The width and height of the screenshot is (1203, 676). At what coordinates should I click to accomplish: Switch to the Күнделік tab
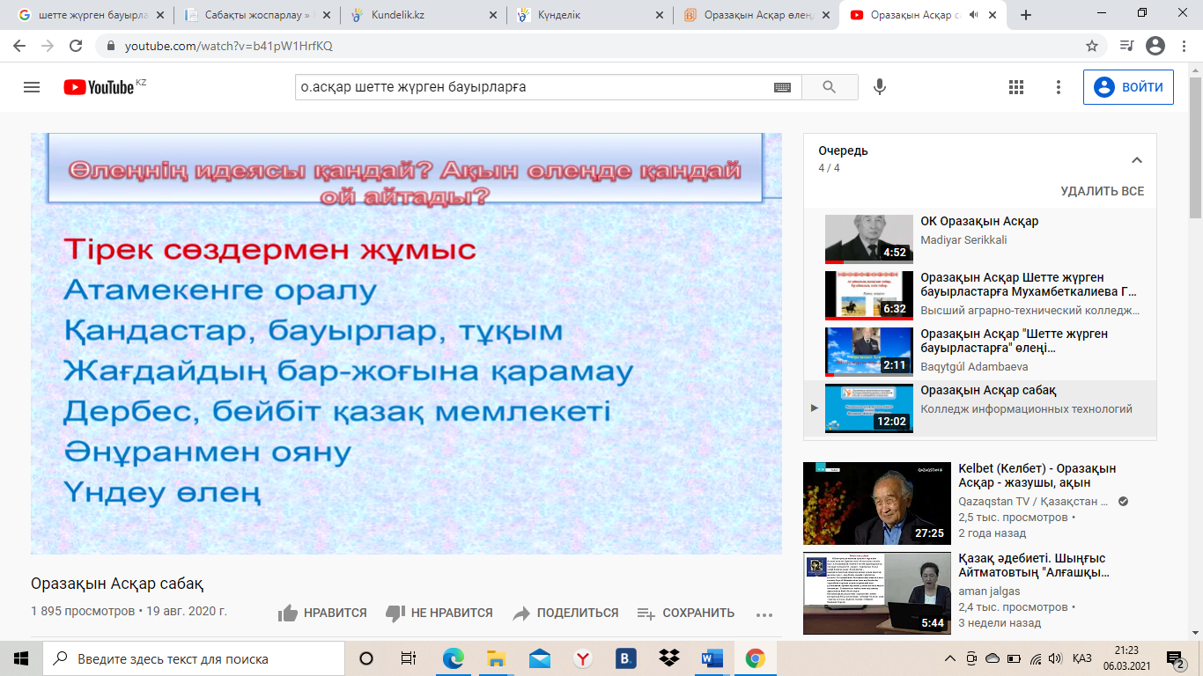(x=590, y=15)
